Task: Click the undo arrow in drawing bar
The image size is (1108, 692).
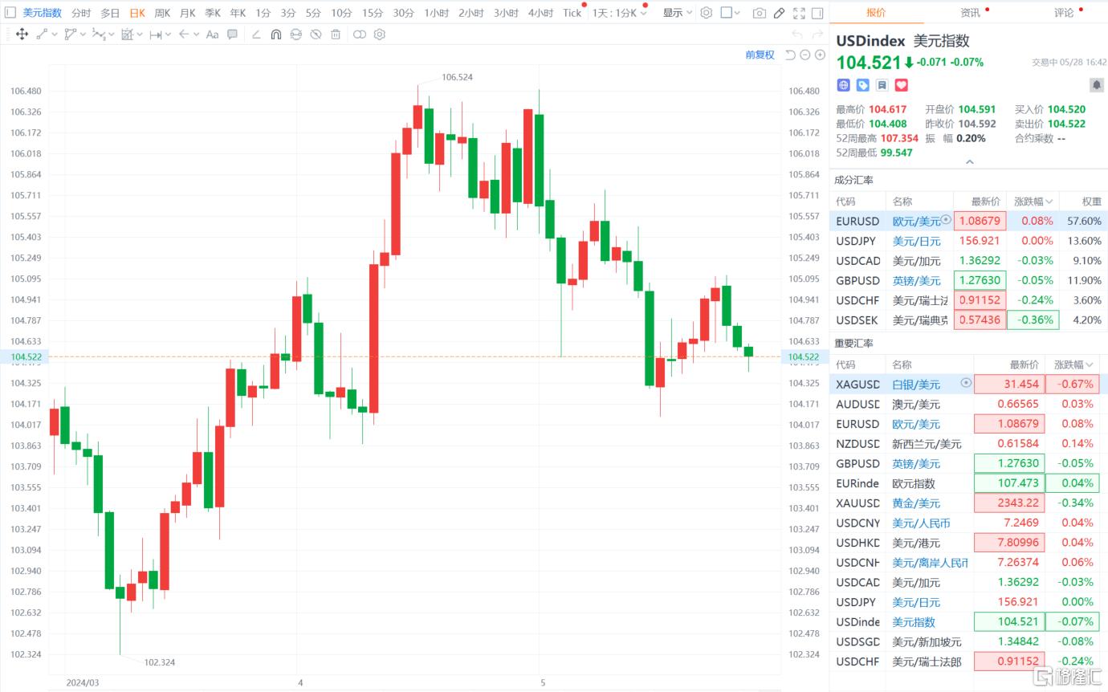Action: 797,35
